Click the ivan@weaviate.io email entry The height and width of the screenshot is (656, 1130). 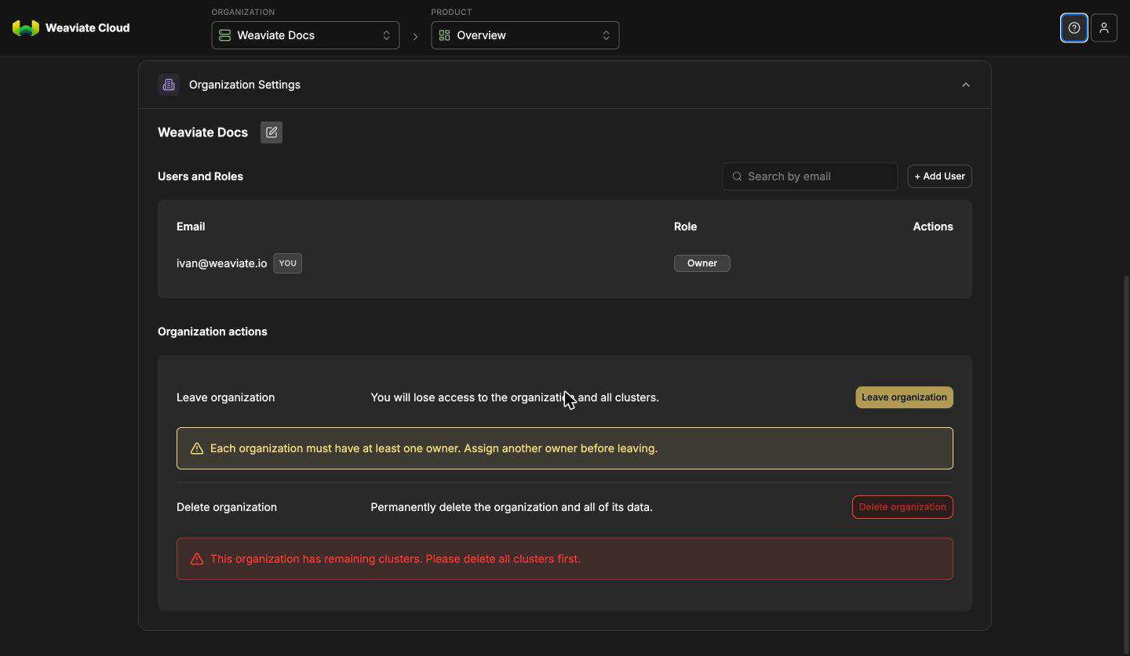[221, 263]
